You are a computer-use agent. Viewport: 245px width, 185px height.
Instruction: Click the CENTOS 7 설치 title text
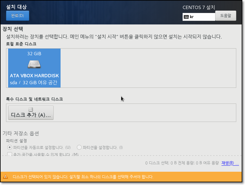coord(199,7)
